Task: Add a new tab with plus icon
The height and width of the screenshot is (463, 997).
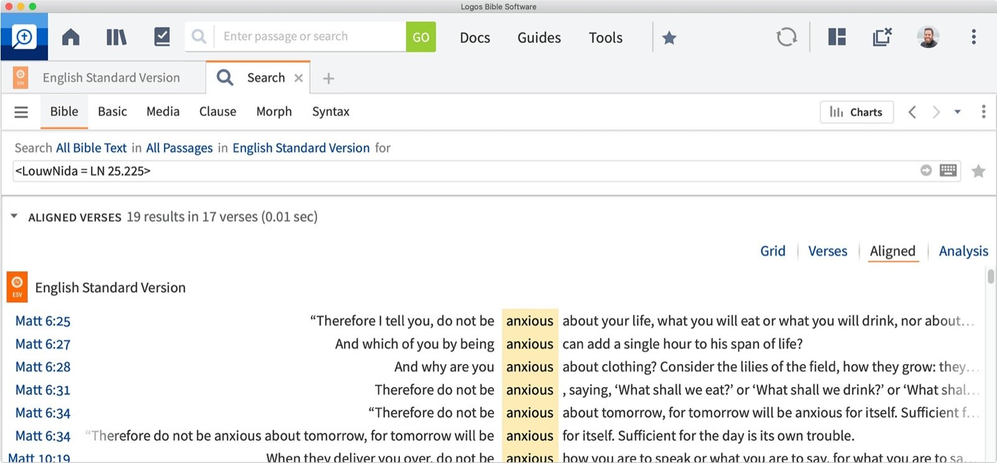Action: point(328,79)
